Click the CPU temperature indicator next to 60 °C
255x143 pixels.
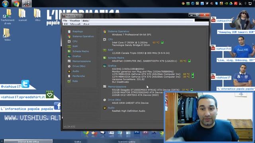coord(162,43)
